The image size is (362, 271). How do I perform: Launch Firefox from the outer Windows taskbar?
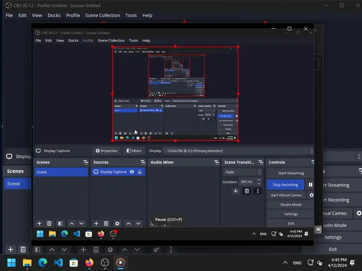tap(89, 263)
